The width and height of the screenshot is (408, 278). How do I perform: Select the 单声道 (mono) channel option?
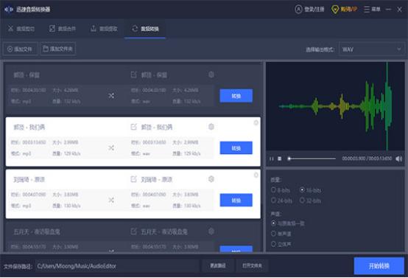pos(281,234)
